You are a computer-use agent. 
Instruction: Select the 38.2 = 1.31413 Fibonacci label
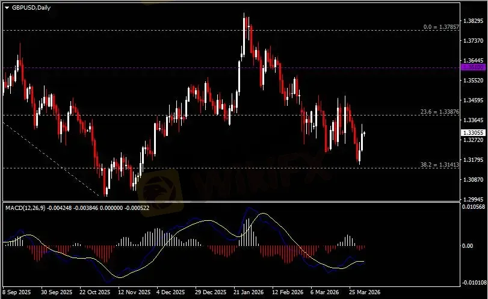click(x=439, y=165)
